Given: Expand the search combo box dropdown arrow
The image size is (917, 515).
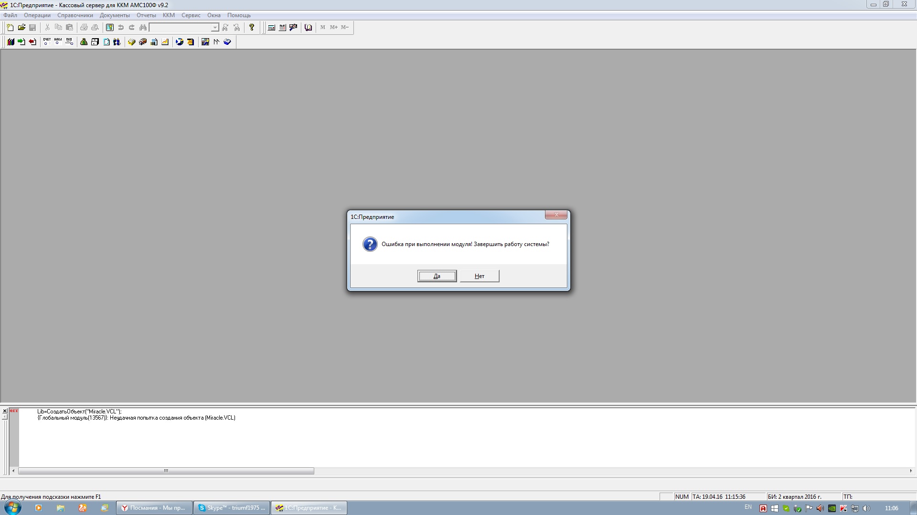Looking at the screenshot, I should pos(215,28).
